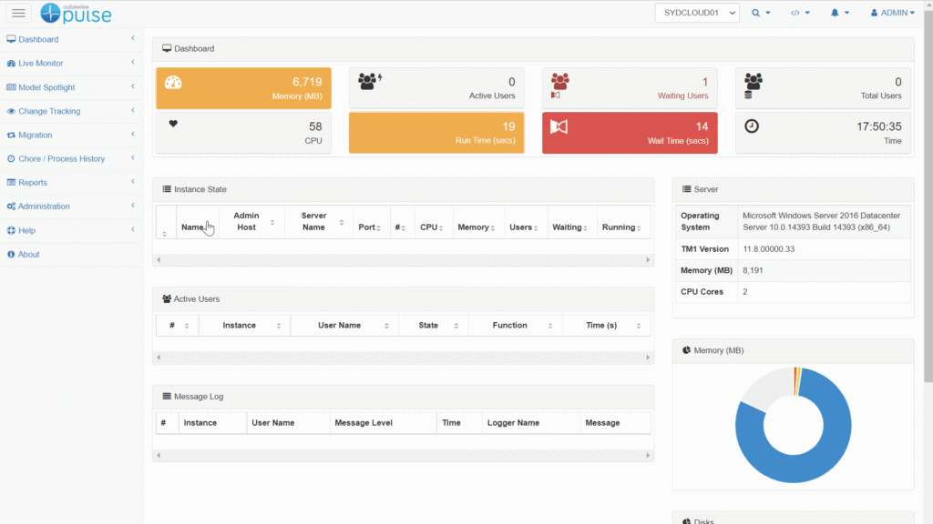Viewport: 933px width, 524px height.
Task: Open the notifications bell icon
Action: click(x=839, y=13)
